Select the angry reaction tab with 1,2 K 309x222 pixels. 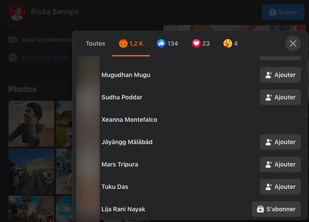pyautogui.click(x=131, y=43)
